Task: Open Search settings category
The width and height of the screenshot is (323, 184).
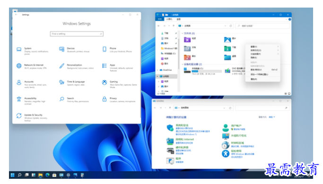Action: [74, 100]
